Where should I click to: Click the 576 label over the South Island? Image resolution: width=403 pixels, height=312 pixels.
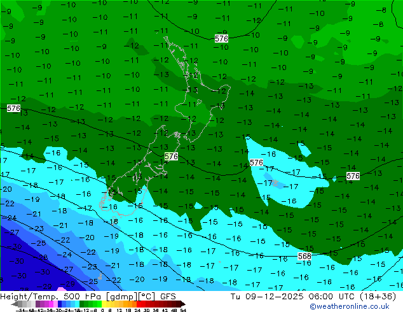[x=171, y=156]
